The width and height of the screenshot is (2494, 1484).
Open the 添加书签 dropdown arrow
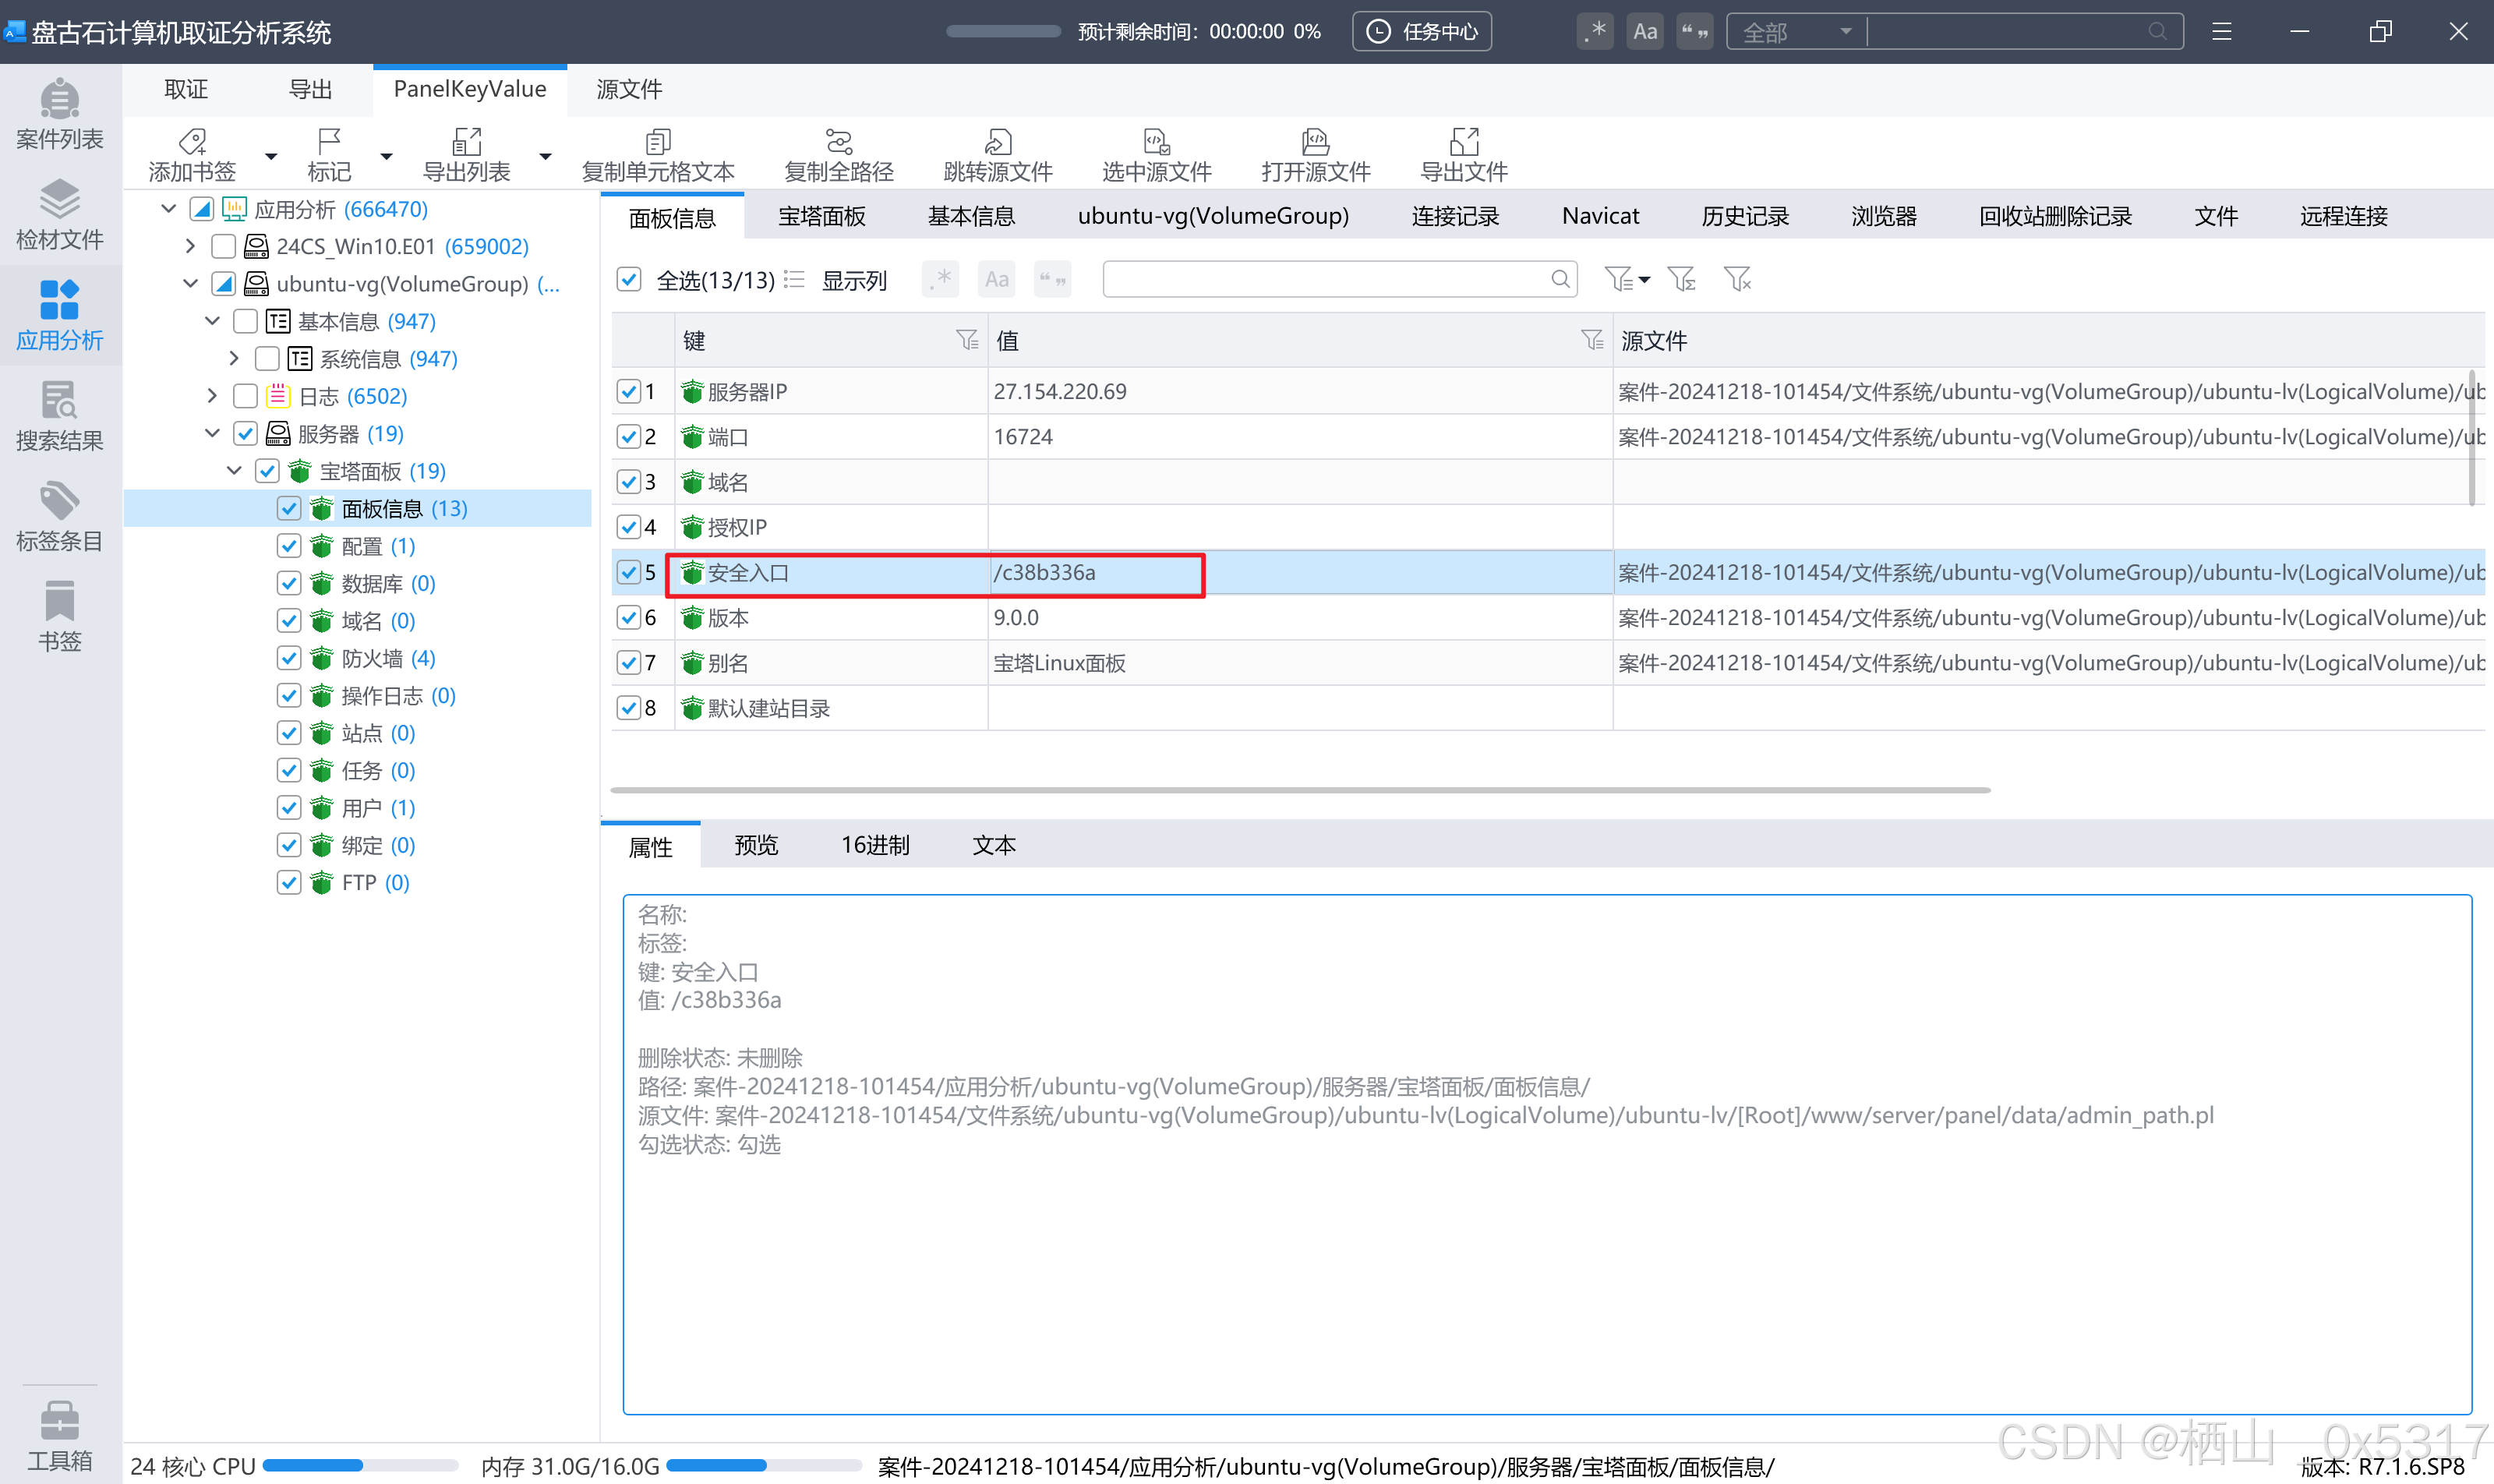[x=271, y=156]
